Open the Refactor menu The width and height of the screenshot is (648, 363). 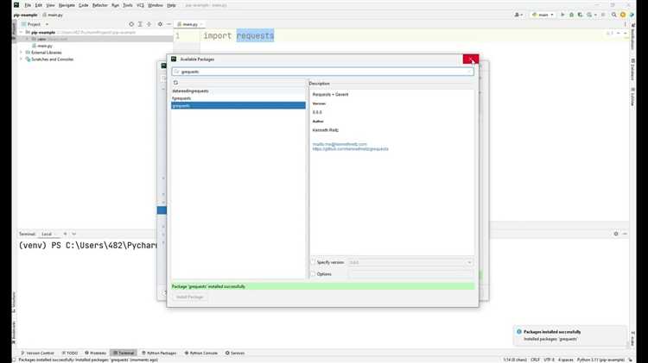(x=99, y=5)
